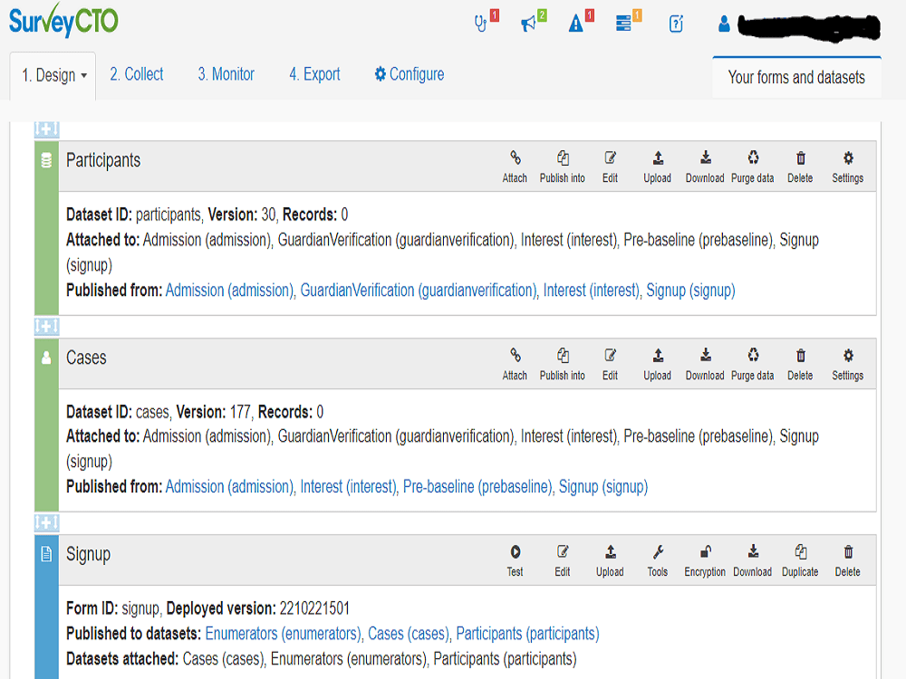Switch to the 2. Collect tab
This screenshot has height=679, width=906.
[x=136, y=74]
